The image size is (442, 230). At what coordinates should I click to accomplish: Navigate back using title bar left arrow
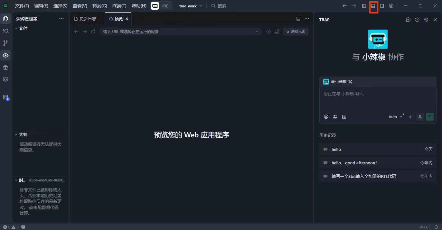tap(345, 6)
